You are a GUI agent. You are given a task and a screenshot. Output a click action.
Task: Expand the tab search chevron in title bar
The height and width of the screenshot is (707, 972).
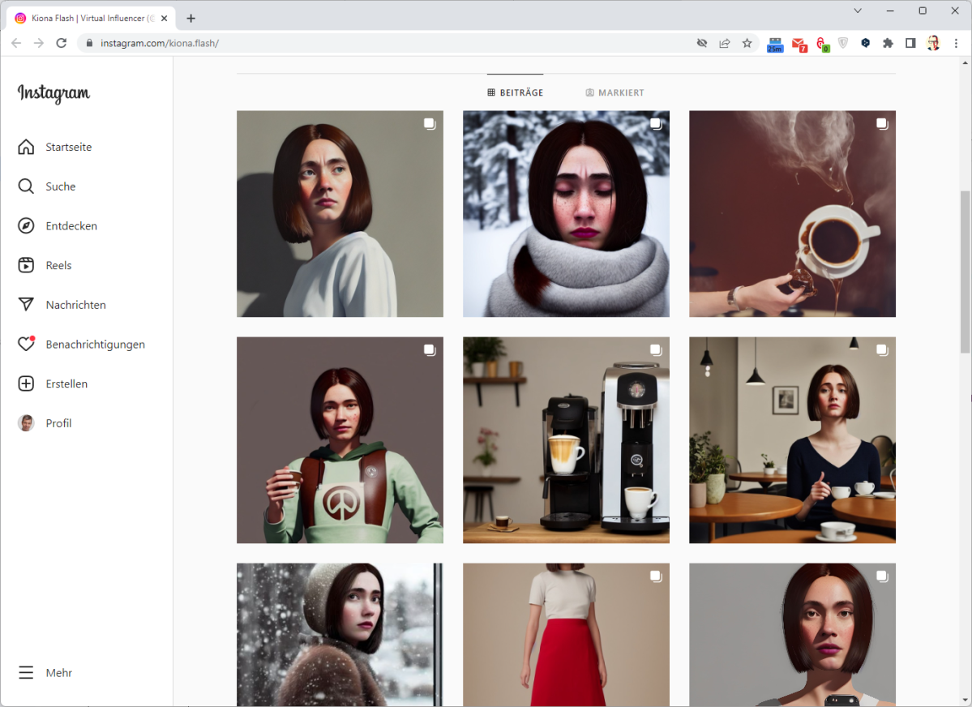pos(858,11)
